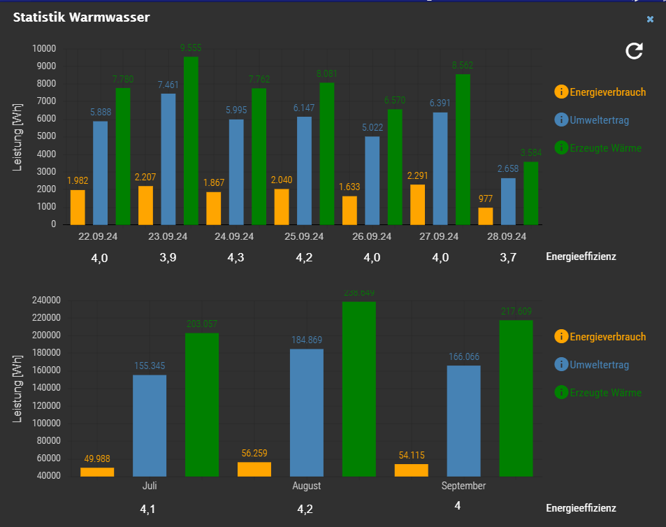Click the green 217.609 bar for September
The height and width of the screenshot is (527, 666).
[516, 398]
